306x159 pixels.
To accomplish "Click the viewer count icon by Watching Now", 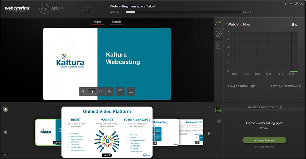I will [x=293, y=25].
